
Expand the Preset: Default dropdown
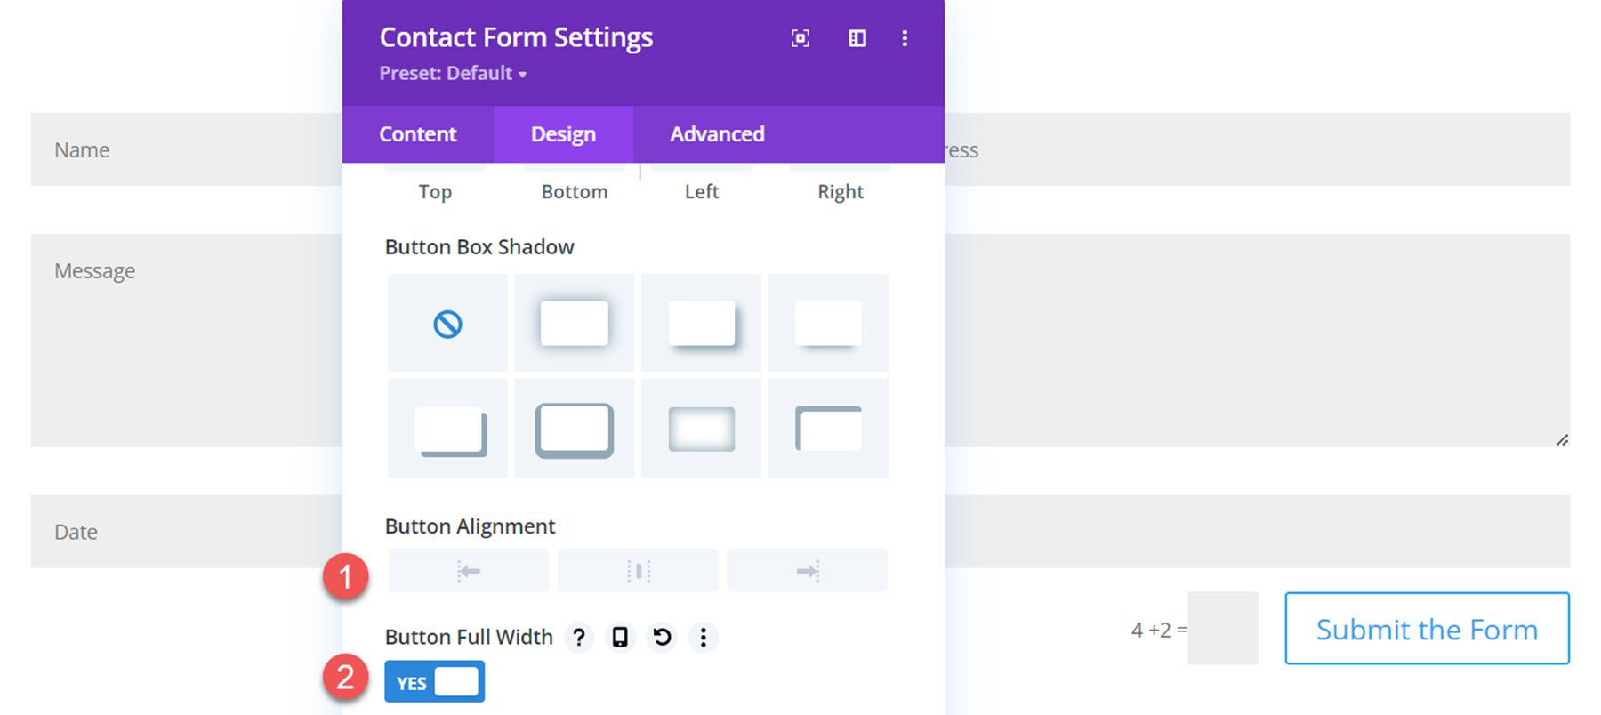coord(453,74)
